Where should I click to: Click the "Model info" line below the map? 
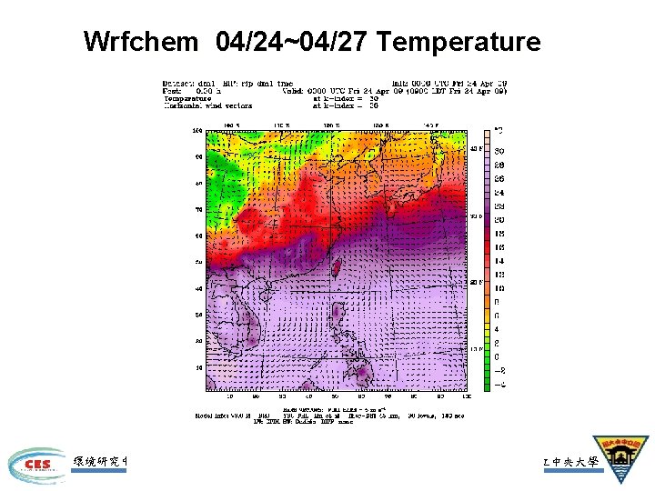(x=329, y=416)
